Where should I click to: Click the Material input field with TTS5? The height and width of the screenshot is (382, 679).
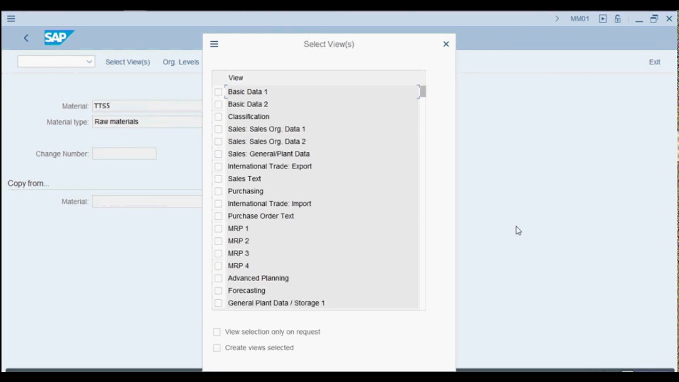(147, 106)
